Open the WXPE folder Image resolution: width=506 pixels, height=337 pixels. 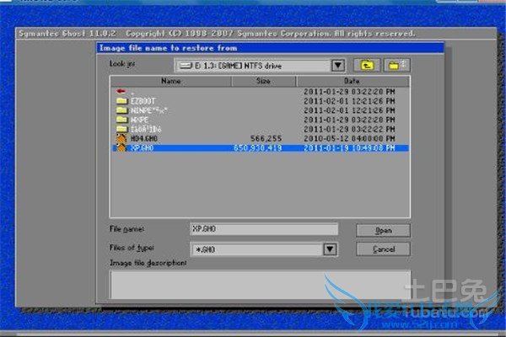click(139, 119)
